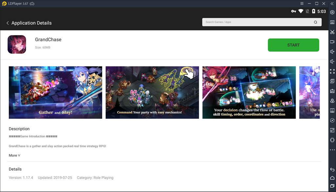Screen dimensions: 336x192
Task: Open keyboard mapping tool
Action: [x=332, y=22]
